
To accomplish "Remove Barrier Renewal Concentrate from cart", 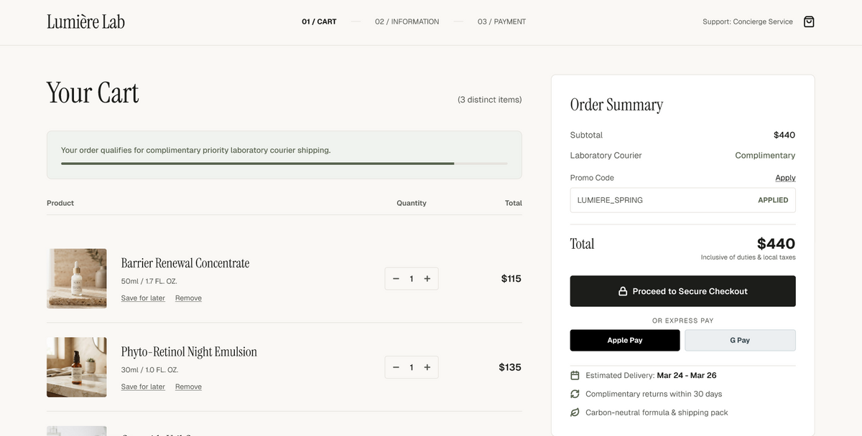I will 188,298.
